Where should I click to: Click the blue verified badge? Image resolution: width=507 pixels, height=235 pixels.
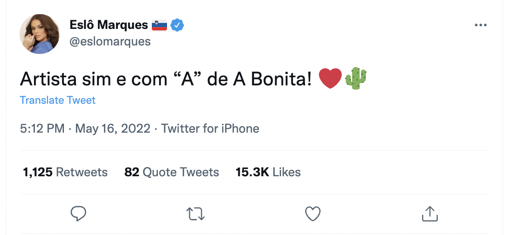point(177,25)
